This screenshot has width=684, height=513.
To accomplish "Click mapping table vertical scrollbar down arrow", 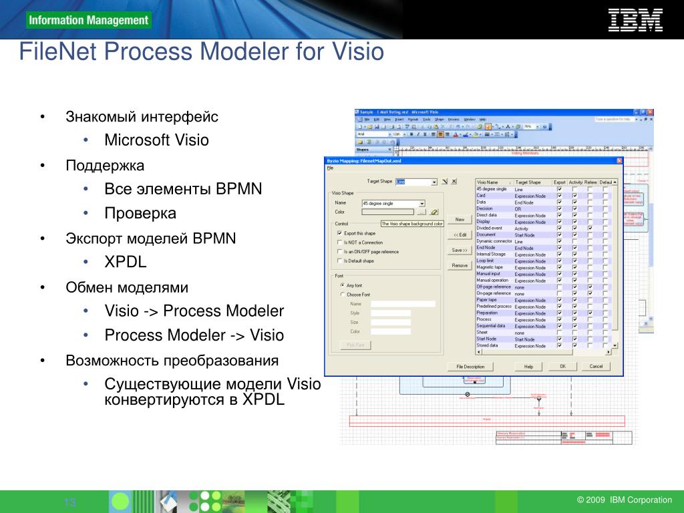I will pos(615,345).
